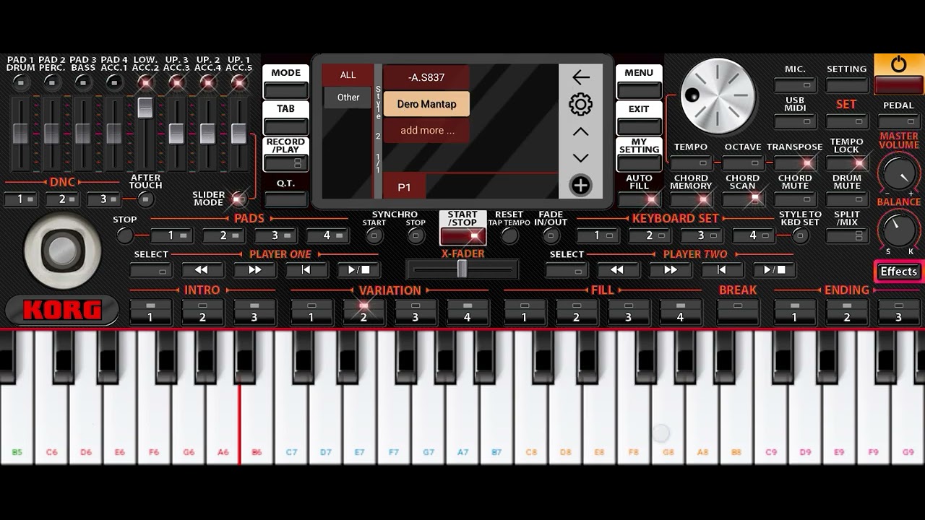Open the gear settings in the display
The width and height of the screenshot is (925, 520).
(580, 105)
